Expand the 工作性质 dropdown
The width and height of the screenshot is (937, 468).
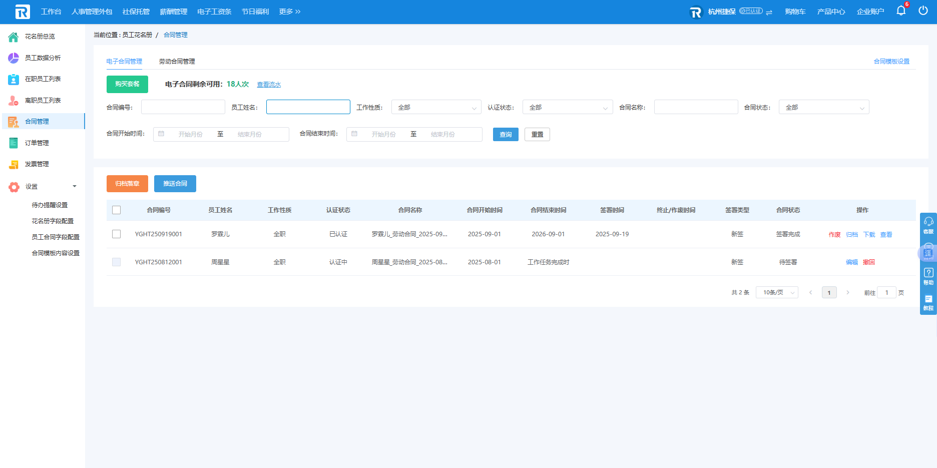point(436,108)
